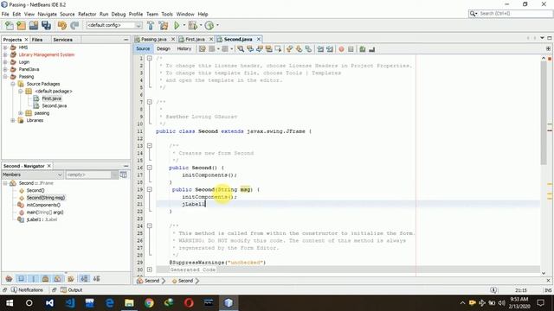
Task: Toggle Sort by Source in Navigator
Action: (x=96, y=279)
